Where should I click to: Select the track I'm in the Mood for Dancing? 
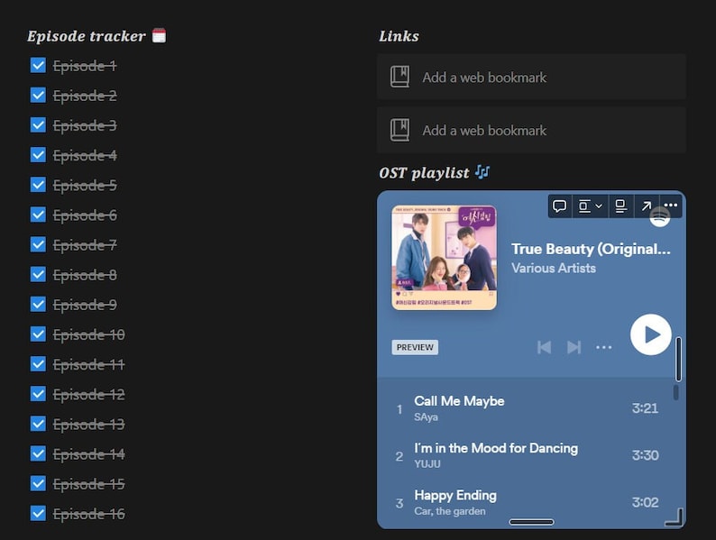(x=496, y=448)
